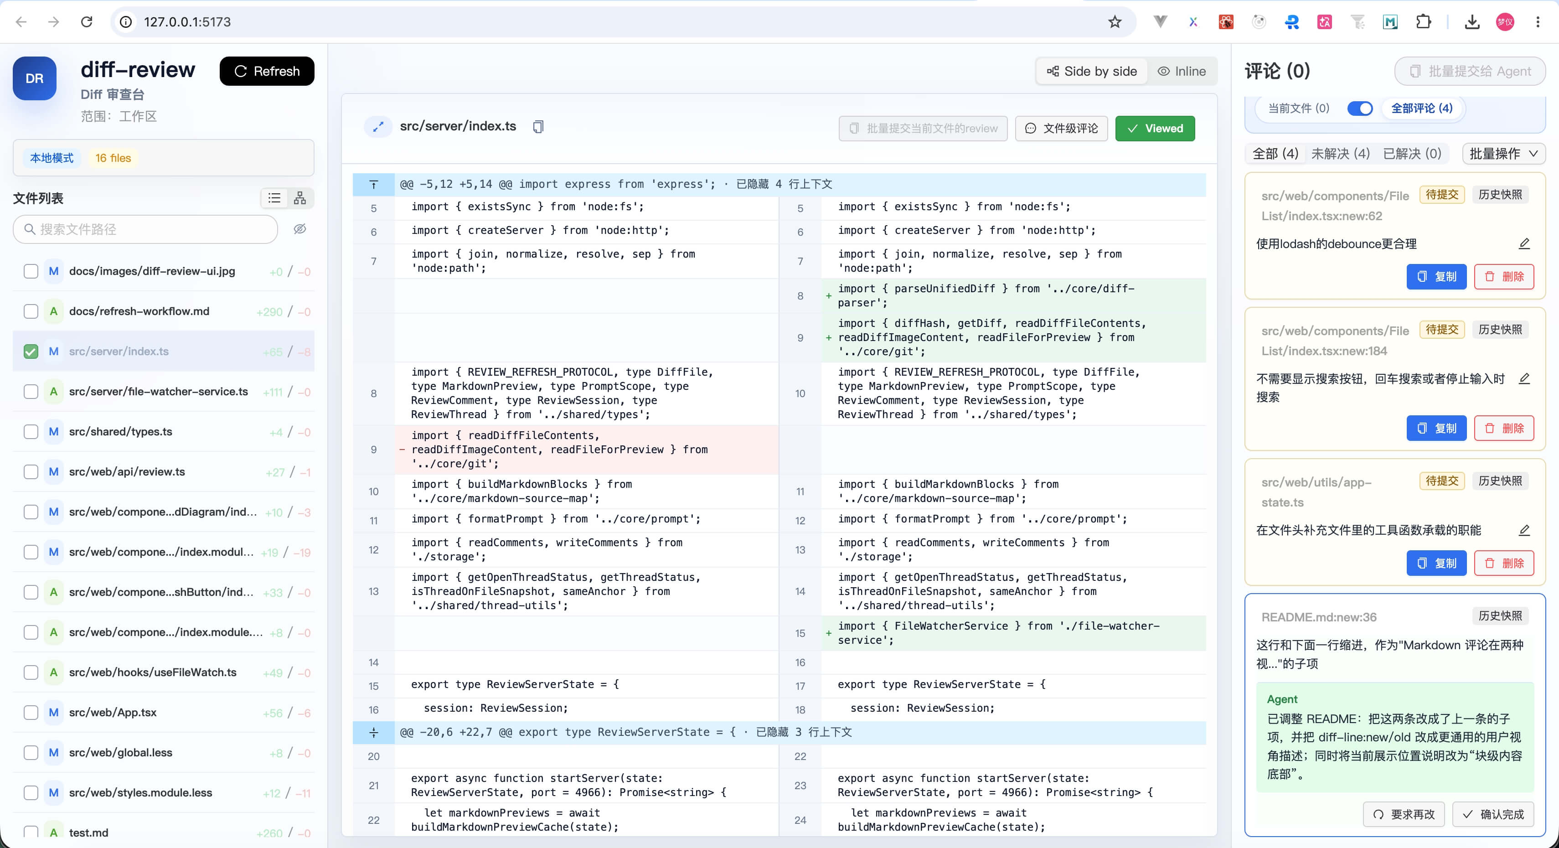The height and width of the screenshot is (848, 1559).
Task: Click the site info icon in address bar
Action: point(126,22)
